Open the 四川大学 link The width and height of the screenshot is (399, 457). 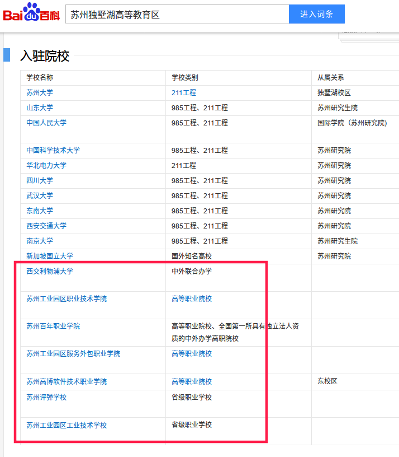click(40, 180)
